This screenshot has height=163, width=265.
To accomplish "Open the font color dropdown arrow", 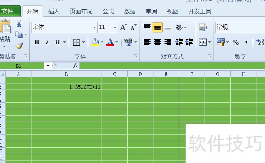I will click(x=117, y=42).
